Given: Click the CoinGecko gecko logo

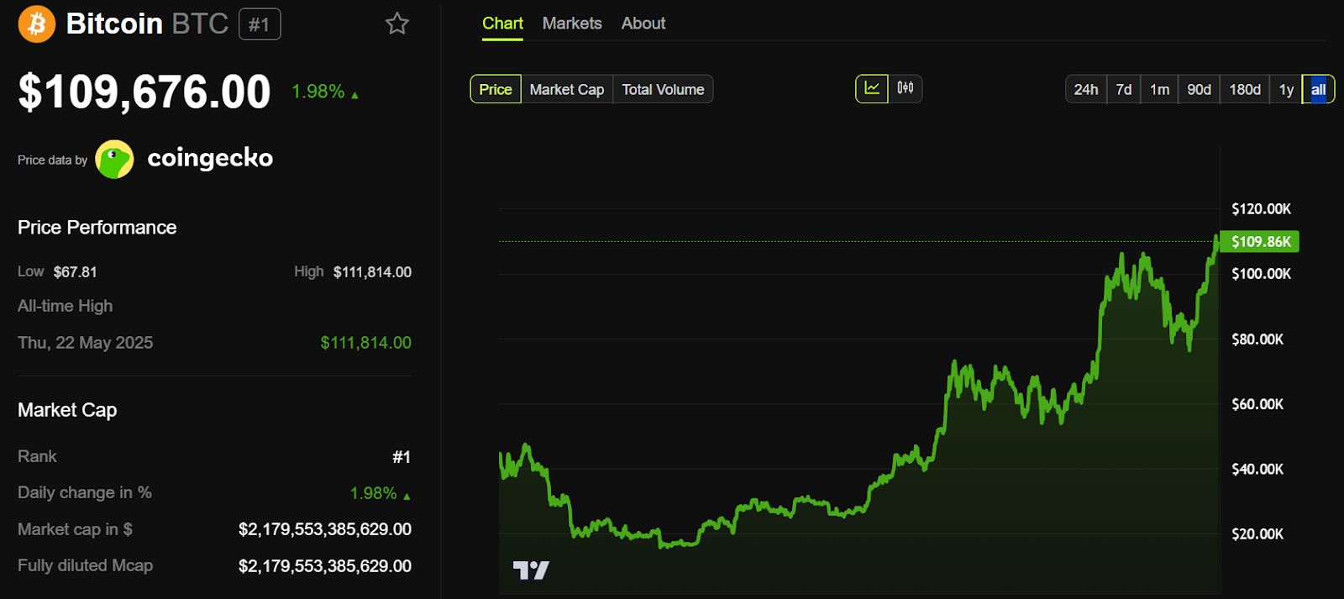Looking at the screenshot, I should tap(114, 159).
